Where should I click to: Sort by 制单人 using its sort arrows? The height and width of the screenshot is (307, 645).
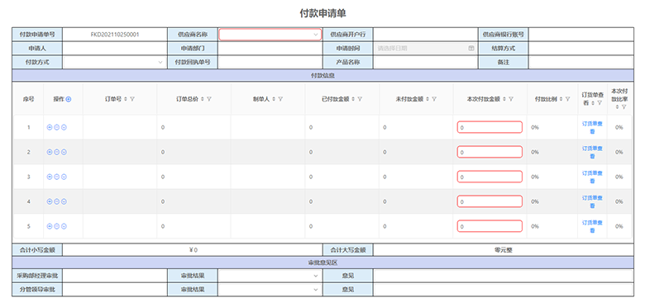[x=274, y=99]
